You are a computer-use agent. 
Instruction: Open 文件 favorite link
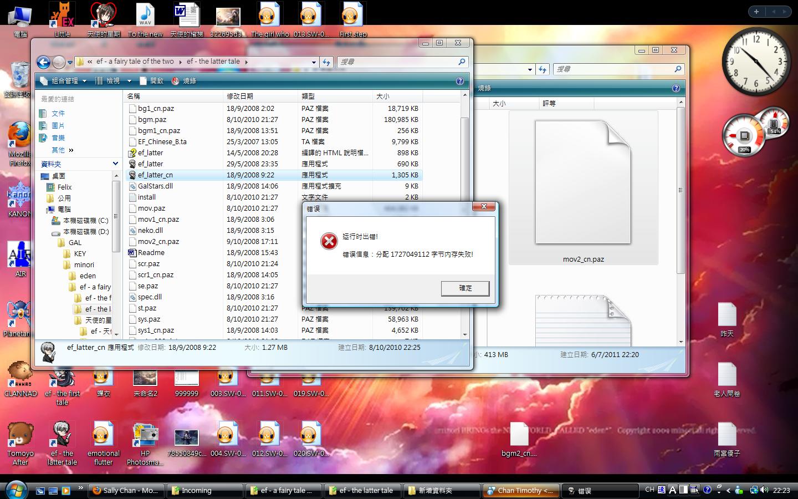(x=58, y=113)
